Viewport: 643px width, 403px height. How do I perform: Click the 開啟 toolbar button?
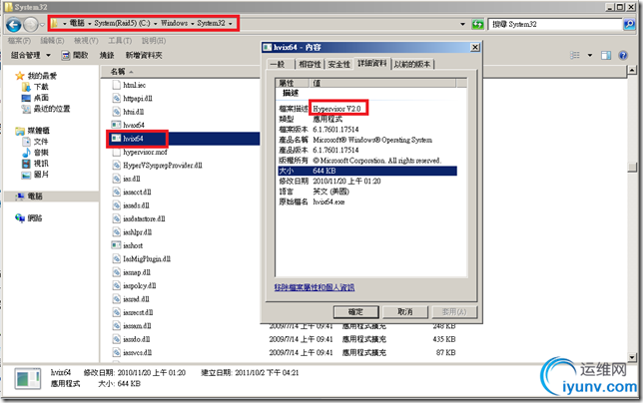click(75, 55)
